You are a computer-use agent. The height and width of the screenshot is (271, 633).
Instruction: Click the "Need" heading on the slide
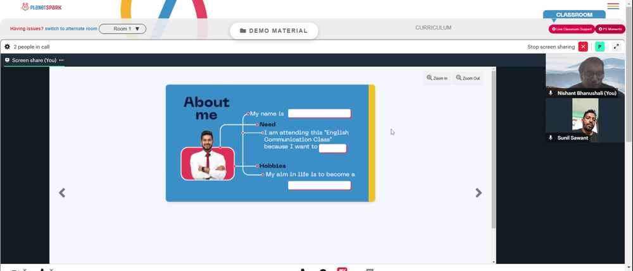point(267,124)
